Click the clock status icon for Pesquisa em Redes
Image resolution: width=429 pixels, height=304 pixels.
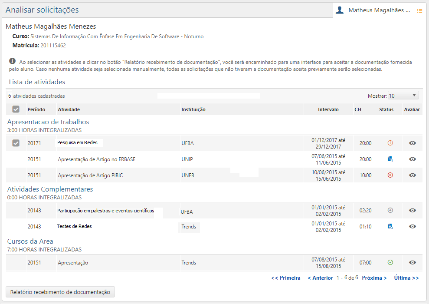[390, 142]
